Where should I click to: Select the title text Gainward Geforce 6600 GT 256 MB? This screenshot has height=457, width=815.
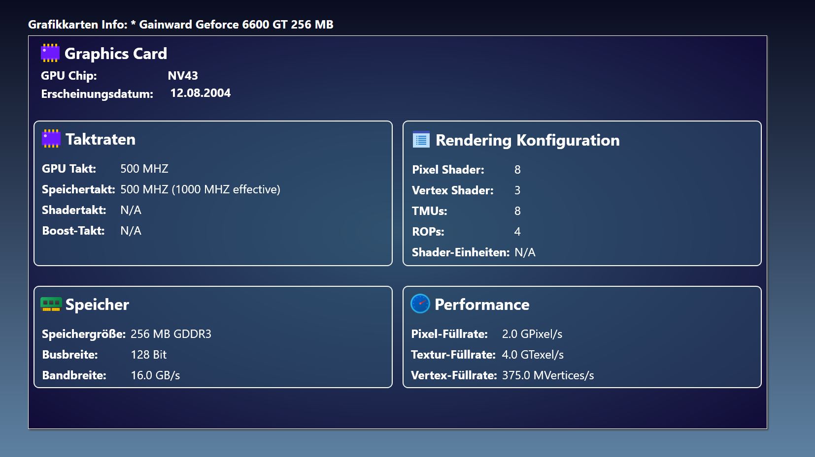pos(236,25)
